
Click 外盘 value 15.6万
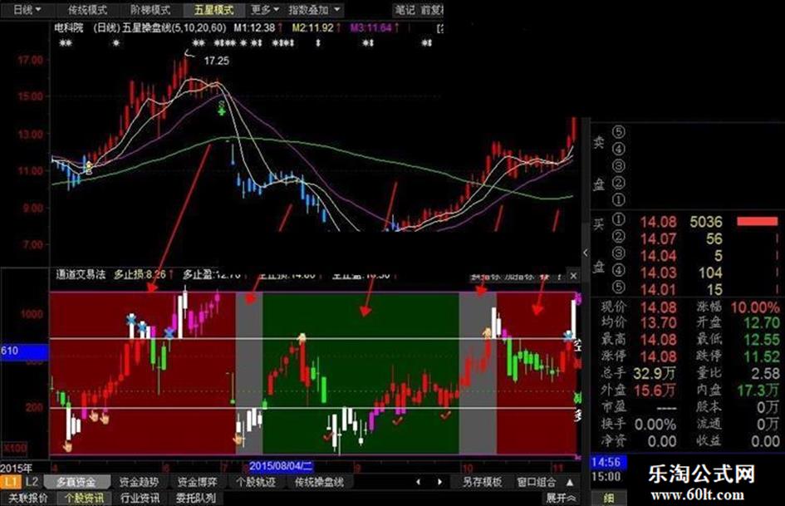tap(655, 390)
